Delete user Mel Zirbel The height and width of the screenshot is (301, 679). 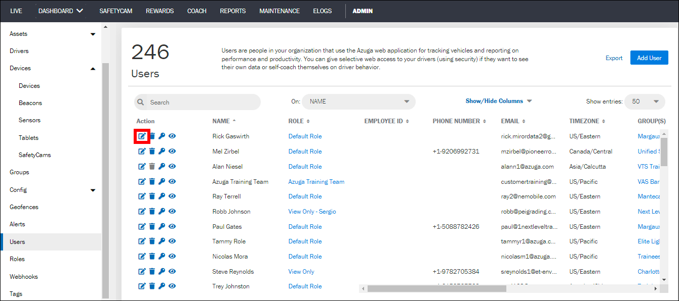152,152
